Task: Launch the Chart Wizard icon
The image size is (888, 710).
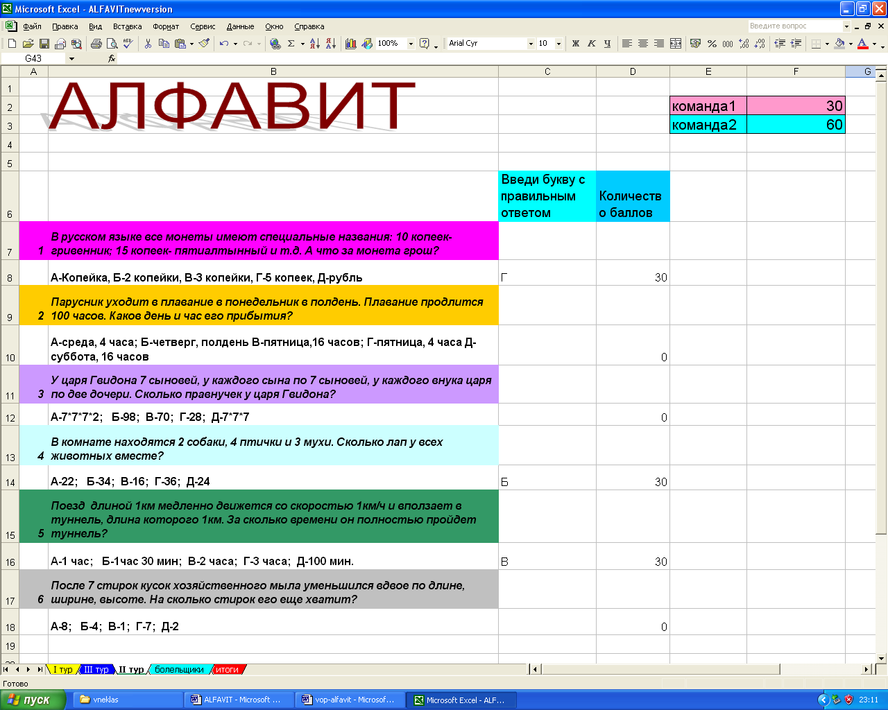Action: click(351, 44)
